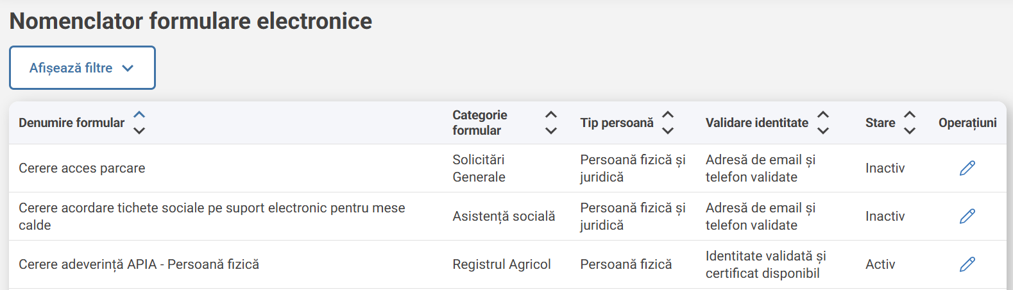
Task: Edit the Cerere adeverință APIA form
Action: [967, 264]
